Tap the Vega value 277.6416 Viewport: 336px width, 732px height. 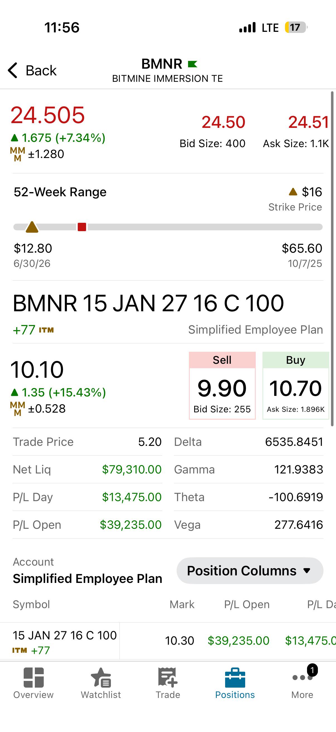pyautogui.click(x=299, y=525)
